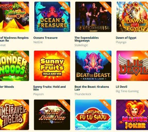
Task: Launch the Dice Dice Dice game thumbnail
Action: (x=52, y=115)
